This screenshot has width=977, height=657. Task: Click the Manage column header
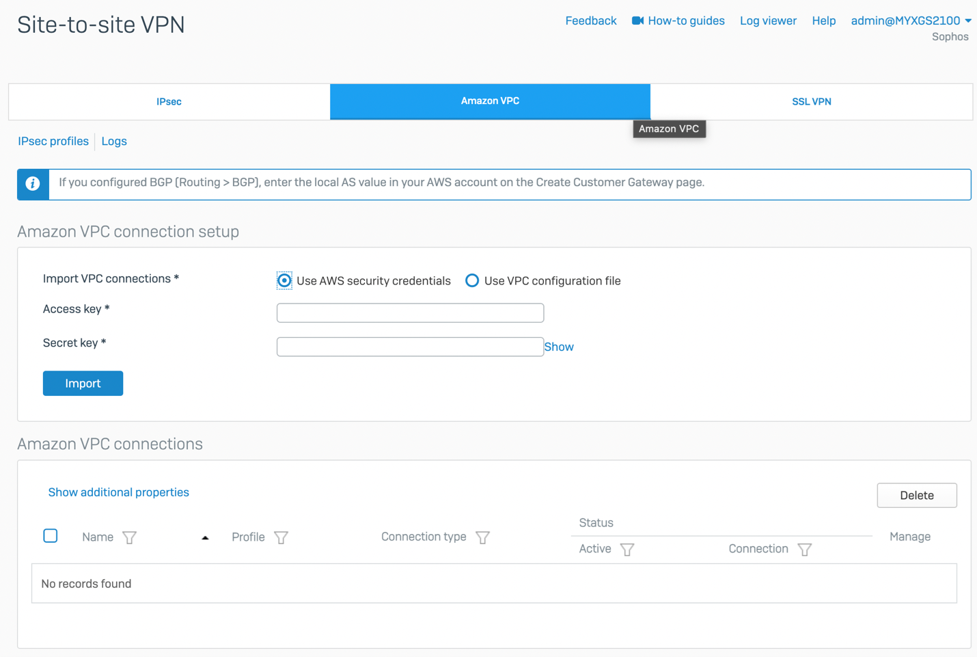[x=910, y=537]
